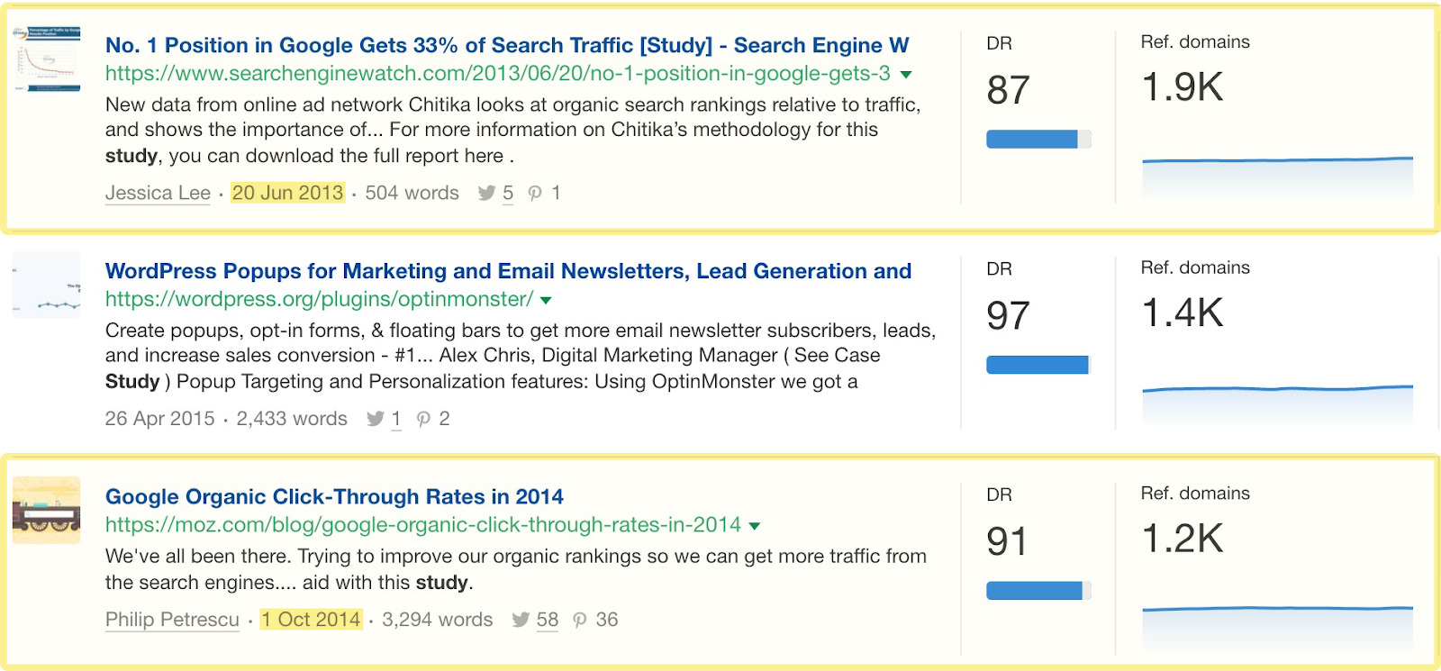Expand the dropdown next to the searchenginewatch.com URL
The height and width of the screenshot is (671, 1441).
pyautogui.click(x=908, y=75)
